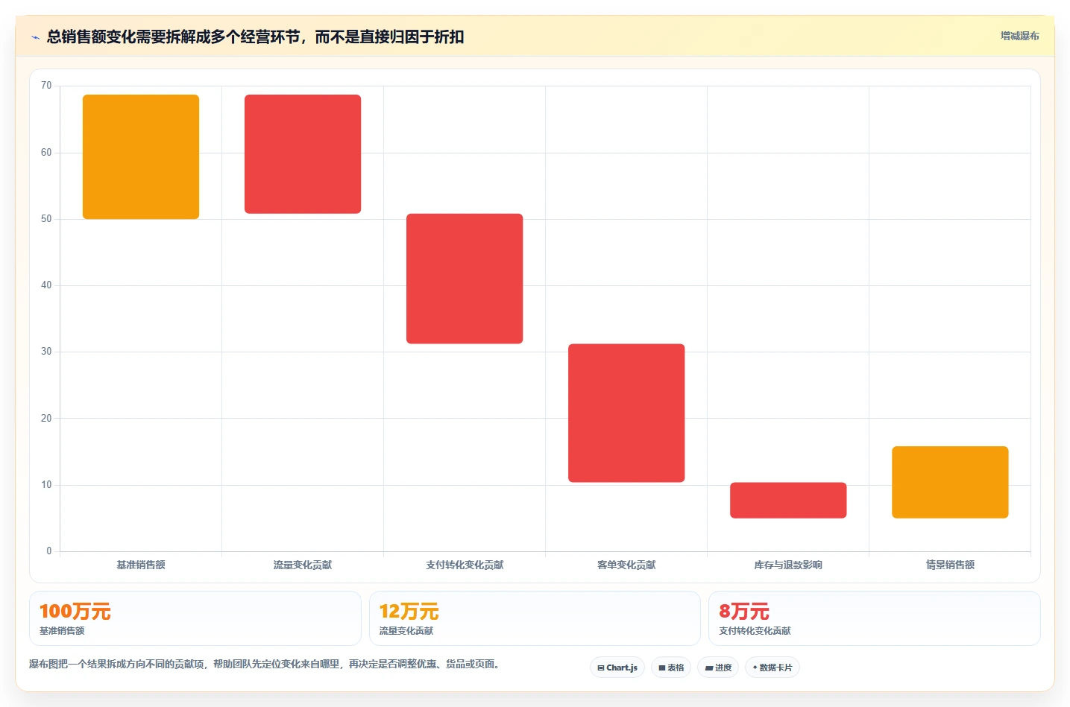The image size is (1070, 707).
Task: Click the 情景销售额 x-axis label
Action: (950, 565)
